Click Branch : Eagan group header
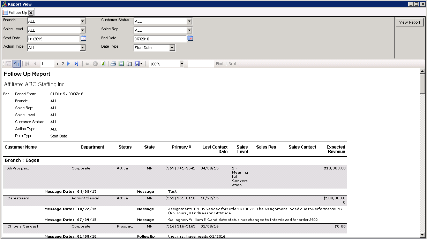Viewport: 427px width, 239px height. click(22, 160)
